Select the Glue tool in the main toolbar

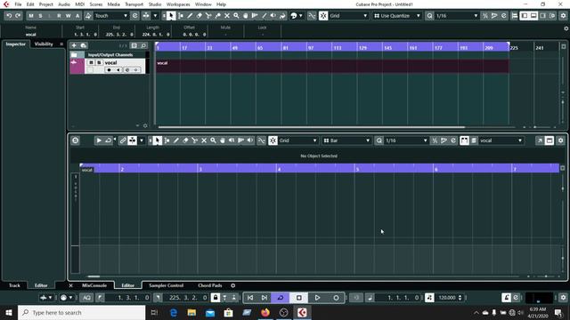pyautogui.click(x=217, y=16)
